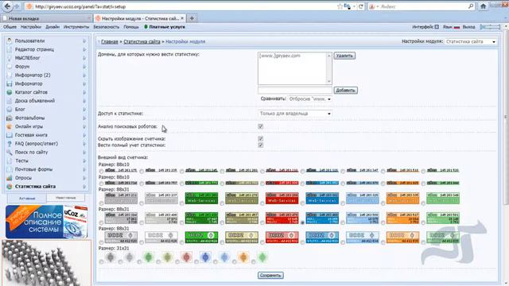This screenshot has width=509, height=286.
Task: Expand the Фотоальбомы submenu arrow
Action: pyautogui.click(x=84, y=118)
